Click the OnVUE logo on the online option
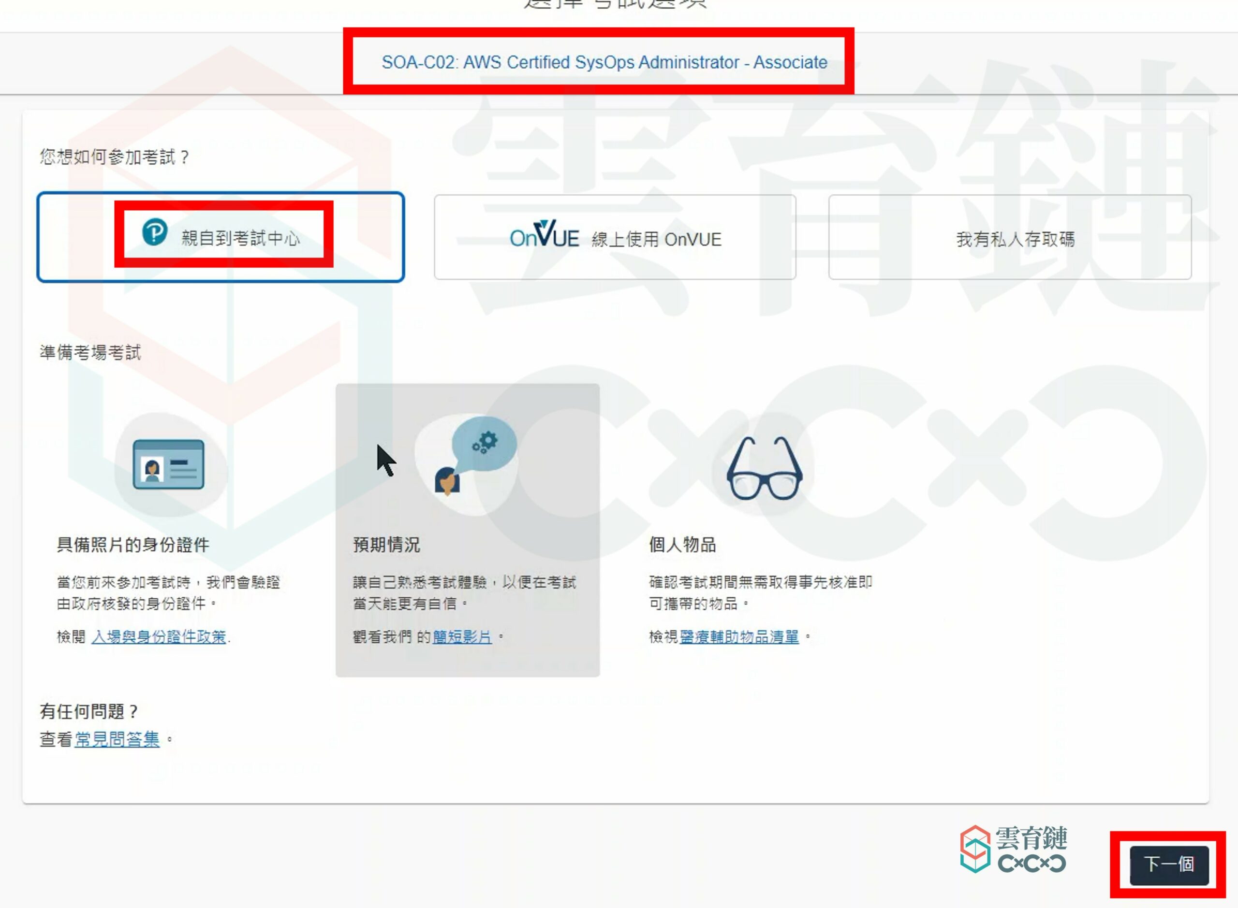 pos(544,235)
